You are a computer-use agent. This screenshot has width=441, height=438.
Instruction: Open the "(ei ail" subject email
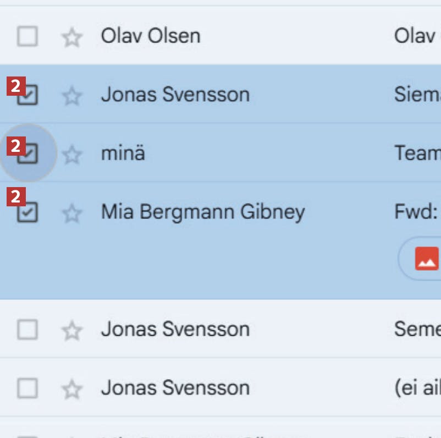(417, 388)
